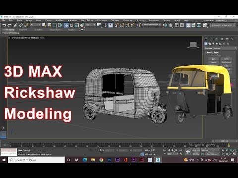Open the Rendering menu

point(102,20)
